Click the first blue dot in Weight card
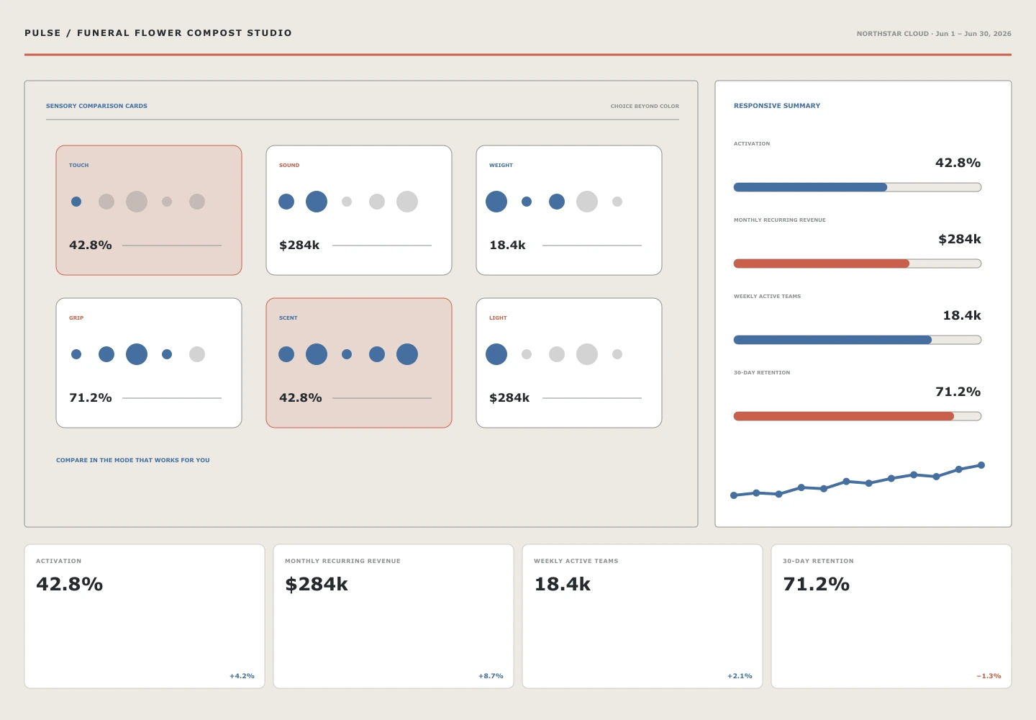This screenshot has width=1036, height=720. pyautogui.click(x=496, y=202)
